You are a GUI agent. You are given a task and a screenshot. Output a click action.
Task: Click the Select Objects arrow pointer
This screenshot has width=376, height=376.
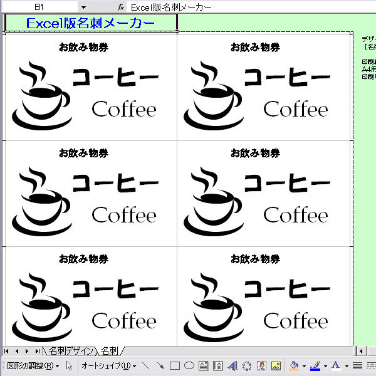coord(70,365)
